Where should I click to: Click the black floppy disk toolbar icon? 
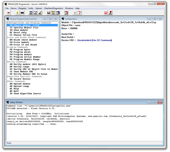(49, 13)
